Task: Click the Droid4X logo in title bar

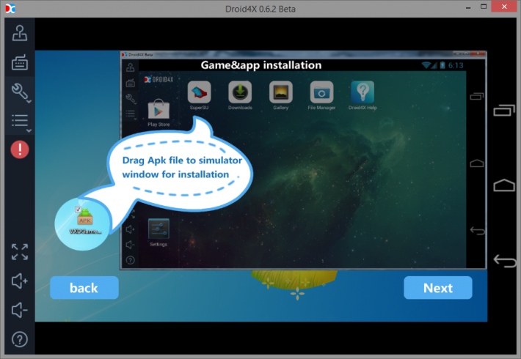Action: 10,9
